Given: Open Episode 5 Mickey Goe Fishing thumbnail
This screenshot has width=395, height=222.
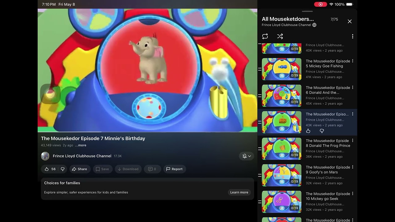Looking at the screenshot, I should tap(281, 69).
